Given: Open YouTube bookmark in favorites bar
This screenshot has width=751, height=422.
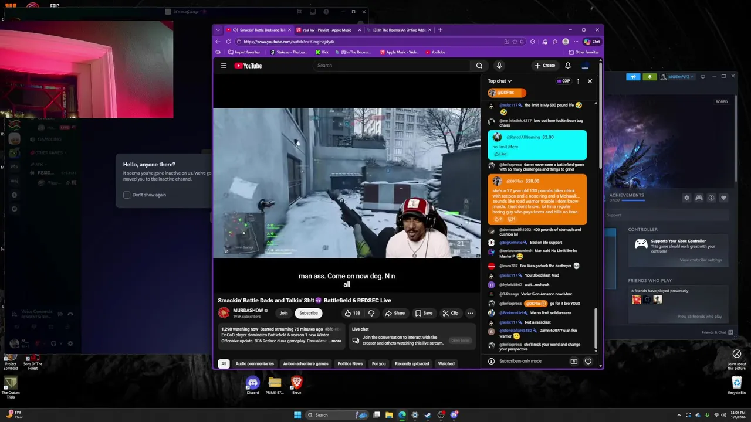Looking at the screenshot, I should [x=435, y=52].
